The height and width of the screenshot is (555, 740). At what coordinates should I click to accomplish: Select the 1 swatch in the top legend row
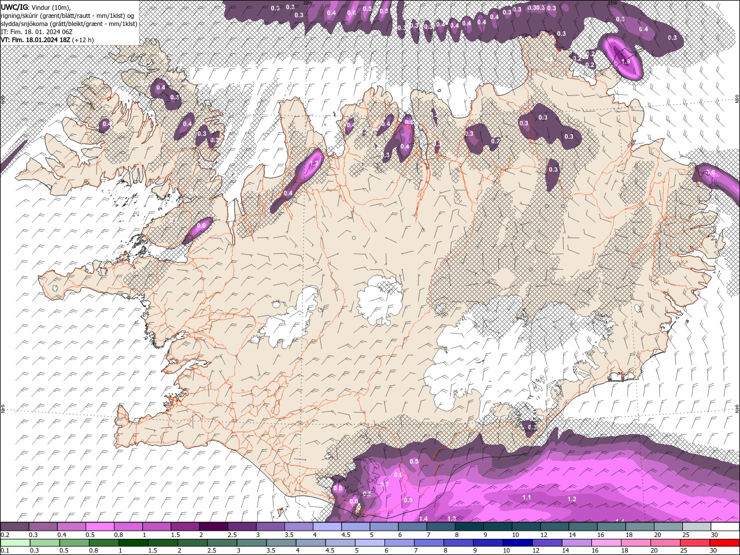[157, 527]
